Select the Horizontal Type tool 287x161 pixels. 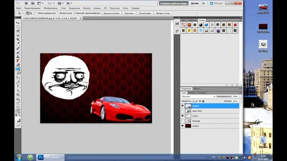point(18,86)
